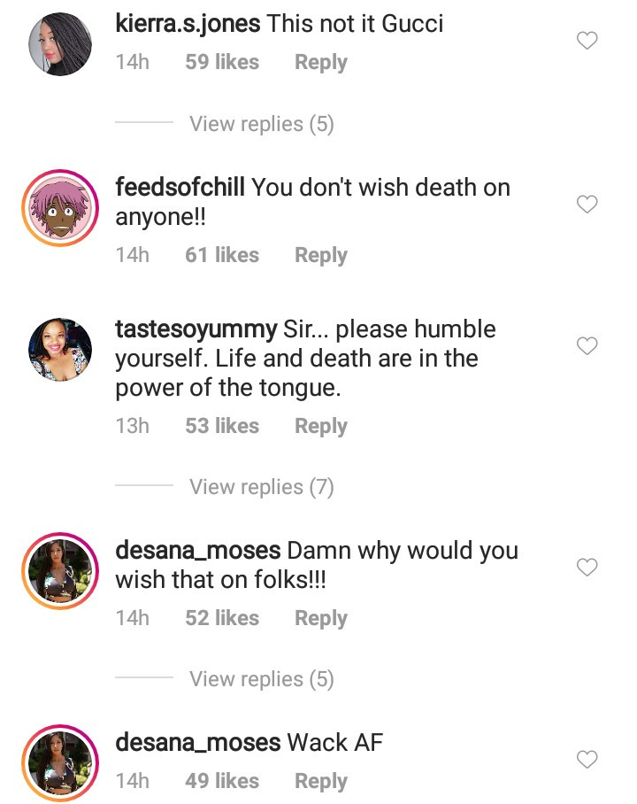Screen dimensions: 637x804
Task: Like the 'Wack AF' comment heart
Action: click(587, 759)
